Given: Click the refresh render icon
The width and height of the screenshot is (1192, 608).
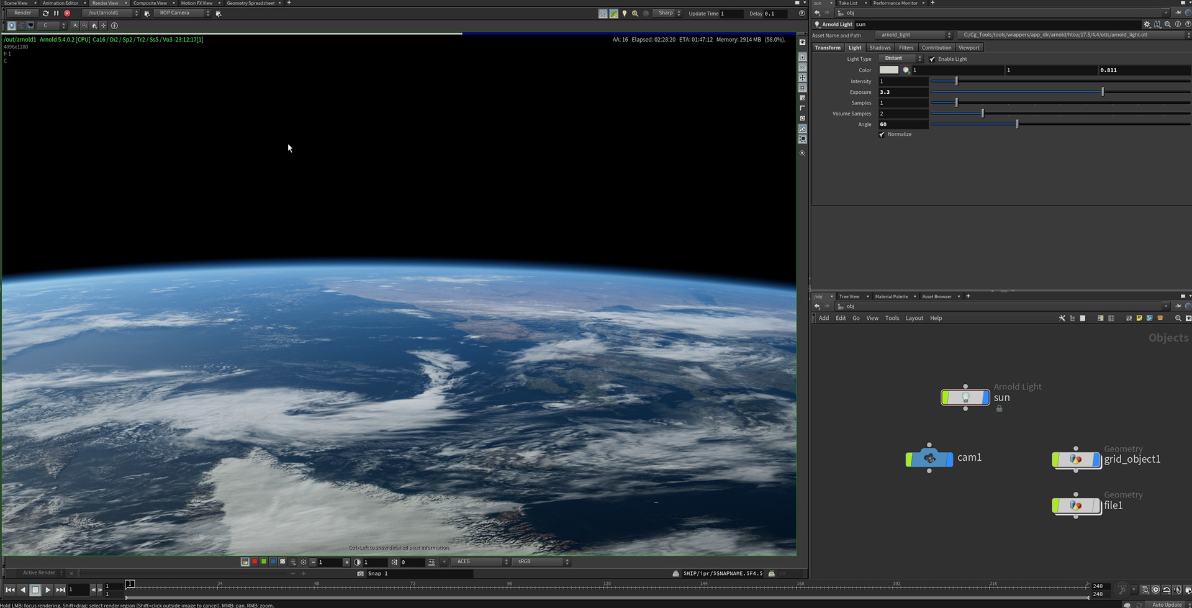Looking at the screenshot, I should pyautogui.click(x=45, y=13).
